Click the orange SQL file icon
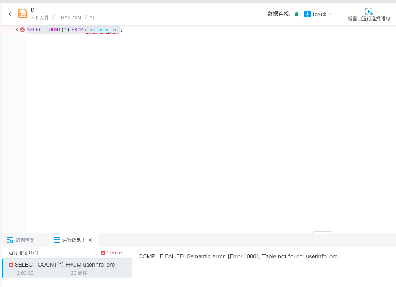Image resolution: width=396 pixels, height=287 pixels. coord(23,14)
